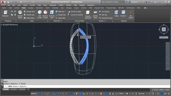
Task: Switch to Model tab
Action: pyautogui.click(x=6, y=89)
